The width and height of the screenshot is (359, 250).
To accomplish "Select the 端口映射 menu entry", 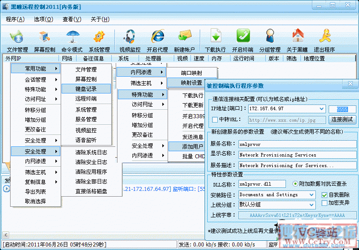I will pos(191,73).
